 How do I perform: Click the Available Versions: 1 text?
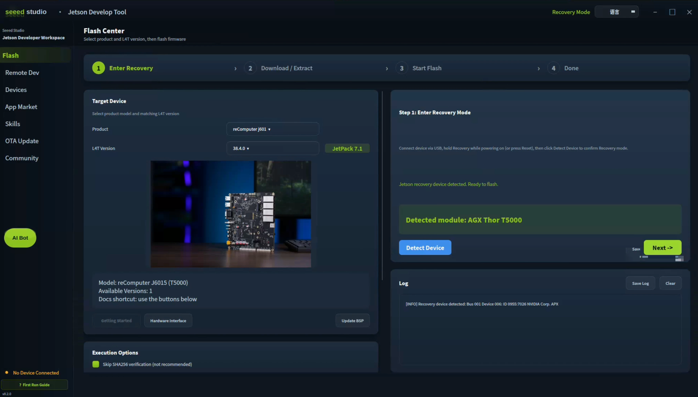pyautogui.click(x=125, y=291)
